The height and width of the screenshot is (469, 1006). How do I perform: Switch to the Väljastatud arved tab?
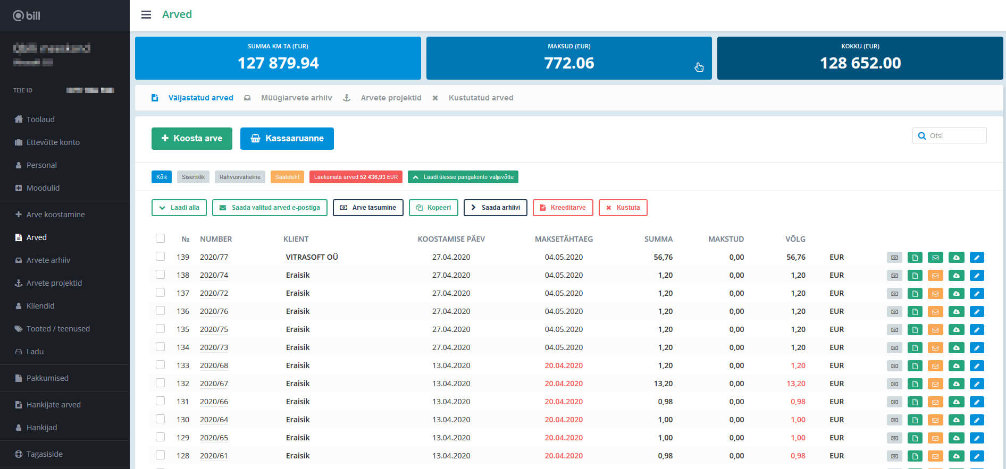200,98
